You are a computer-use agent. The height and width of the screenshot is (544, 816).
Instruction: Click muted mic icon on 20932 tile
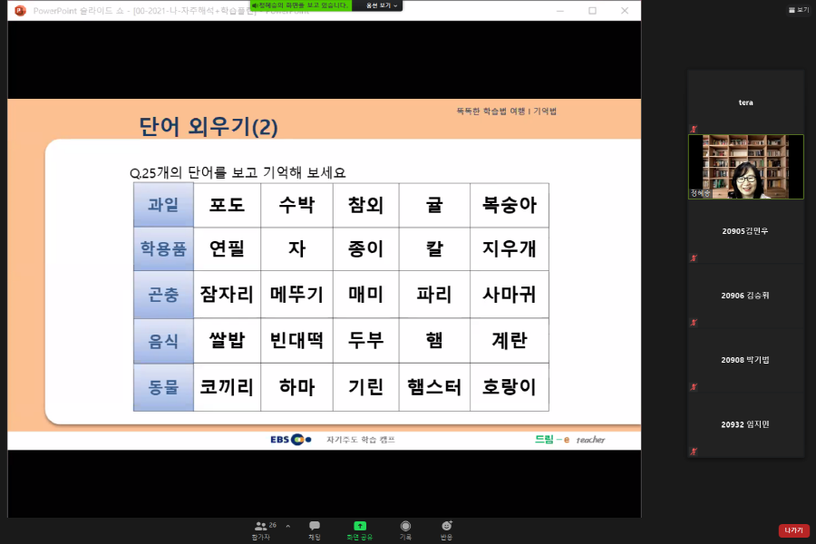coord(694,452)
